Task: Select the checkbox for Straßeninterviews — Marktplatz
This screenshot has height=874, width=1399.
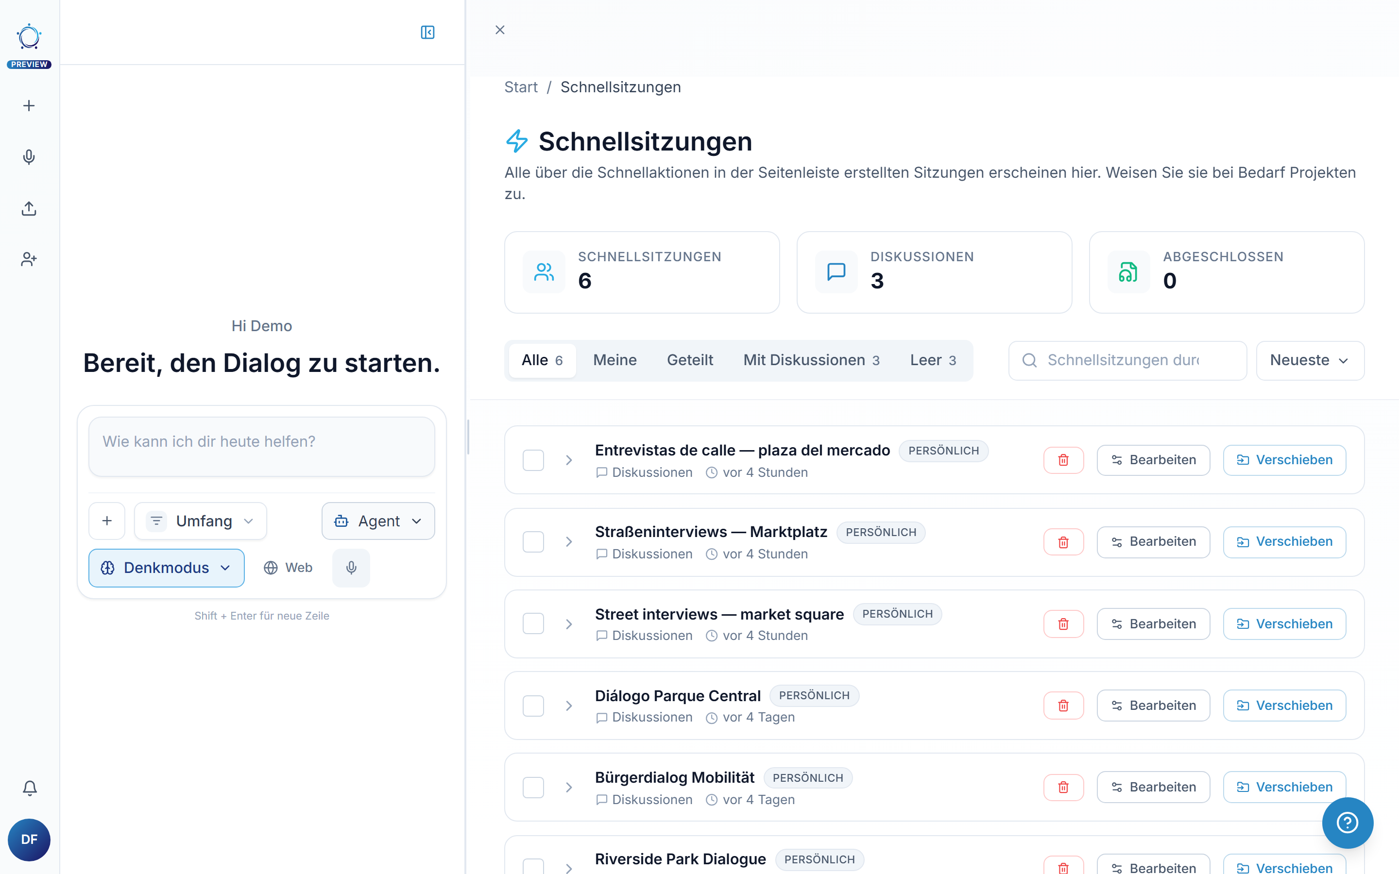Action: coord(533,541)
